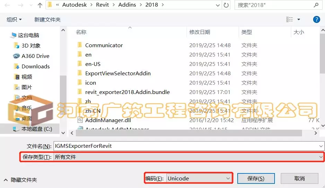Click the change view layout icon

point(290,19)
